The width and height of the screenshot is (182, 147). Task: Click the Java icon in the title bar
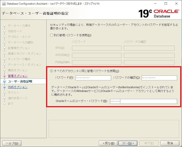coord(4,3)
